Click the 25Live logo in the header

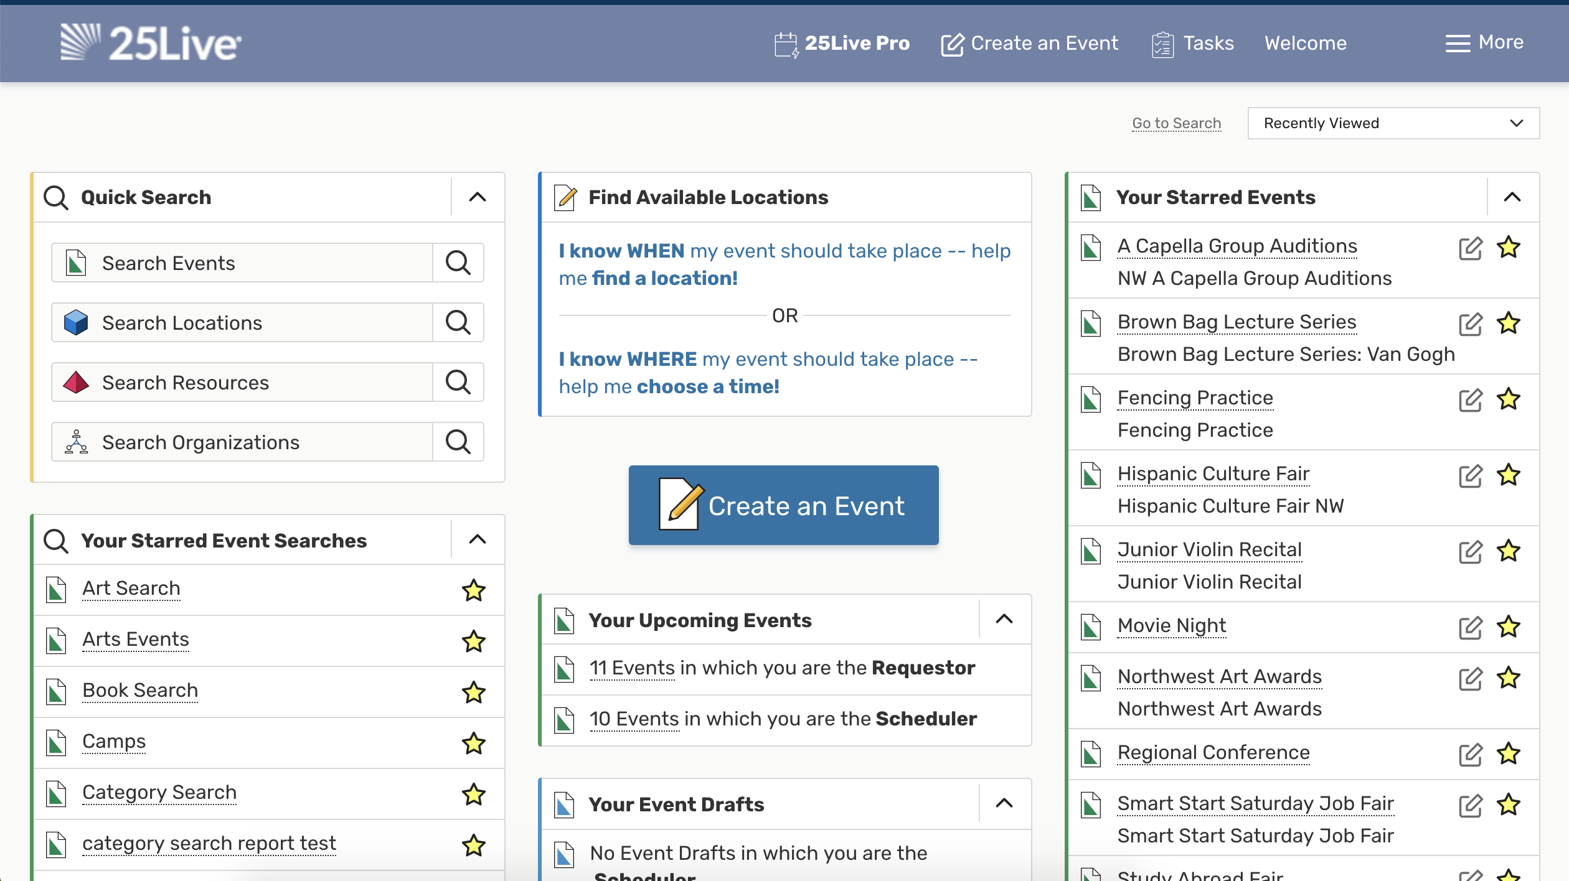coord(151,43)
